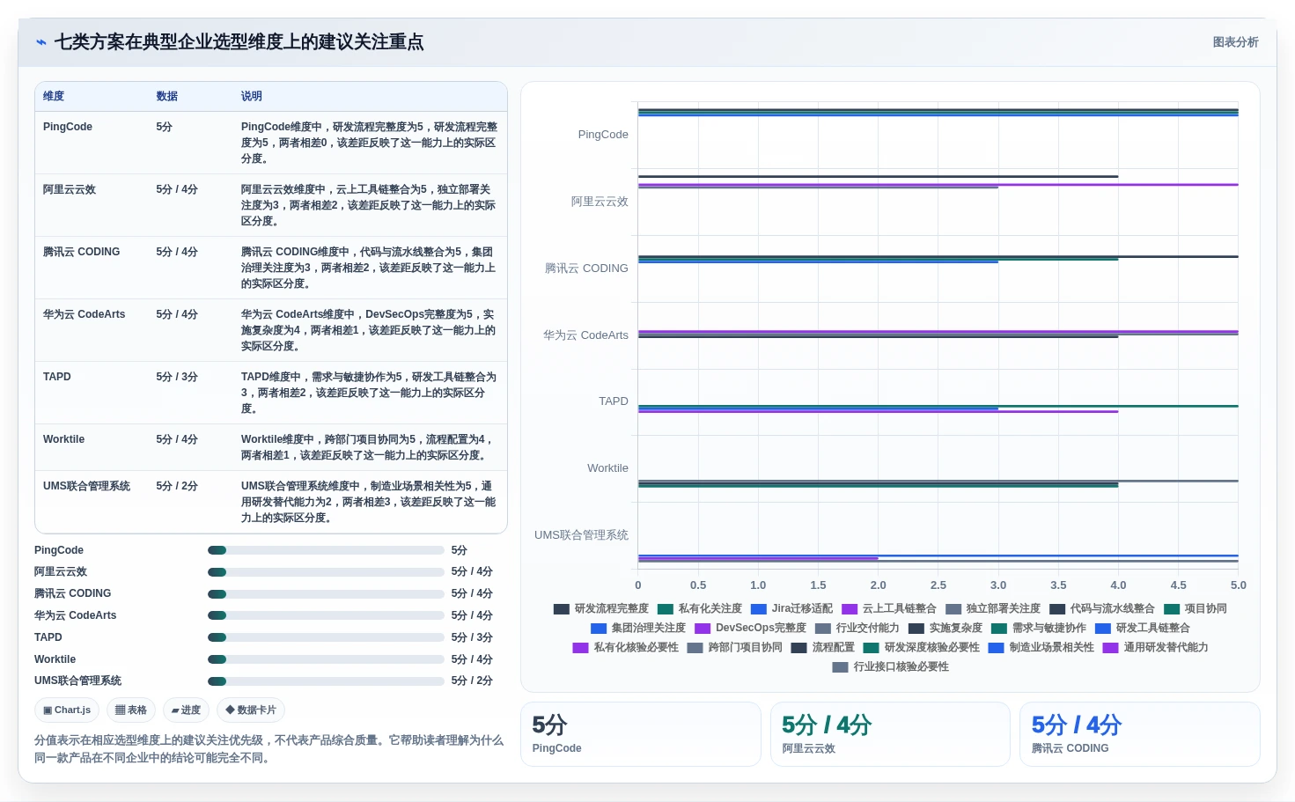
Task: Click the 华为云 CodeArts progress bar
Action: 326,615
